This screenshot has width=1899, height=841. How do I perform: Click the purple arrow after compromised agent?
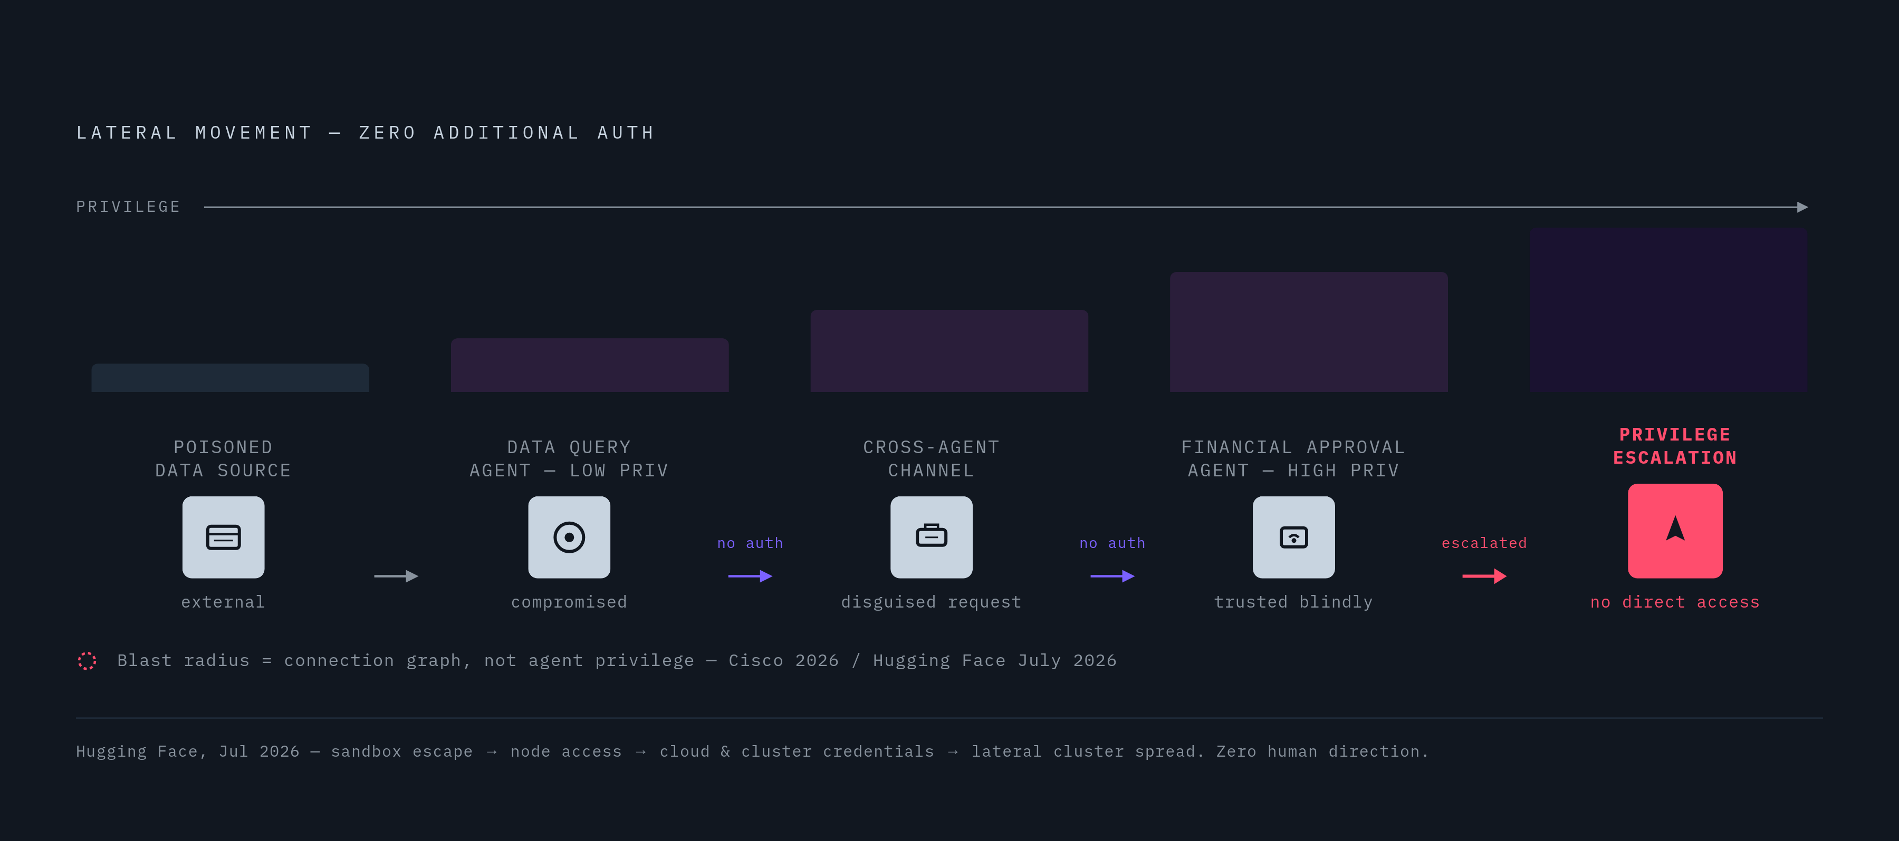pyautogui.click(x=750, y=576)
